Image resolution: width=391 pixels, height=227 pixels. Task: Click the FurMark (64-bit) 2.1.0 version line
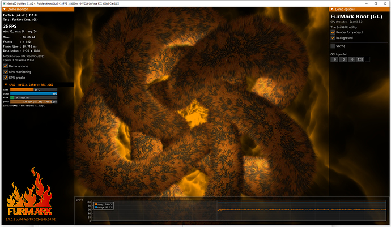coord(20,15)
